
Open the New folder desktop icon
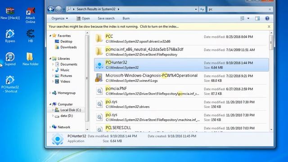click(x=31, y=59)
